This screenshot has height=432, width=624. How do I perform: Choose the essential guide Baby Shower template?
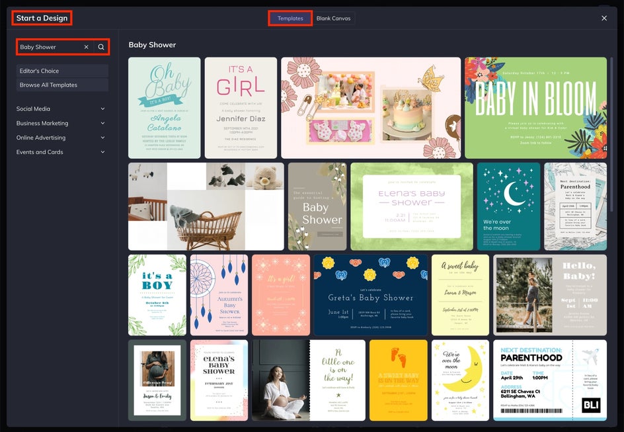pos(317,206)
